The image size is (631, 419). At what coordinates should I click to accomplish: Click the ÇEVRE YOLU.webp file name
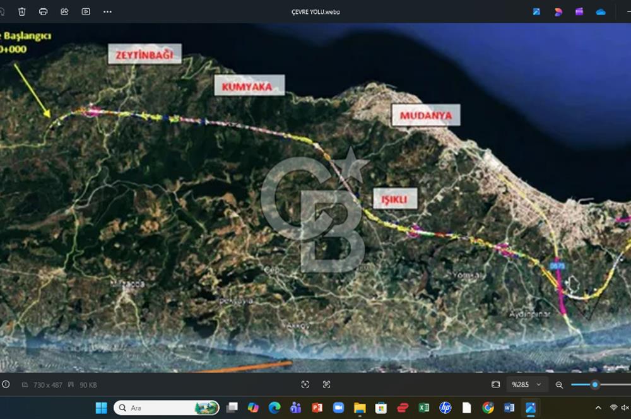click(315, 12)
